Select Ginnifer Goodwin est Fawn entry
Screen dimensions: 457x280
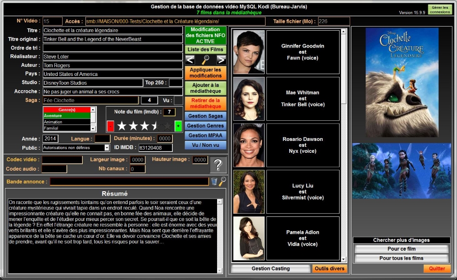coord(303,52)
